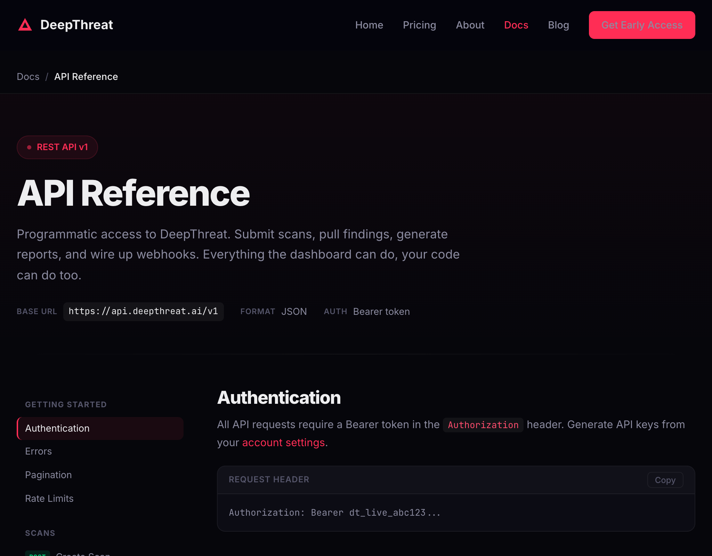Go to the Pricing page

(x=419, y=25)
